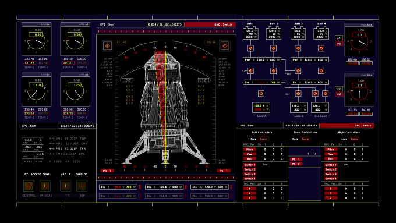Open Panel Pushbuttons Mode Norm selector
Screen dimensions: 396x223
point(306,139)
